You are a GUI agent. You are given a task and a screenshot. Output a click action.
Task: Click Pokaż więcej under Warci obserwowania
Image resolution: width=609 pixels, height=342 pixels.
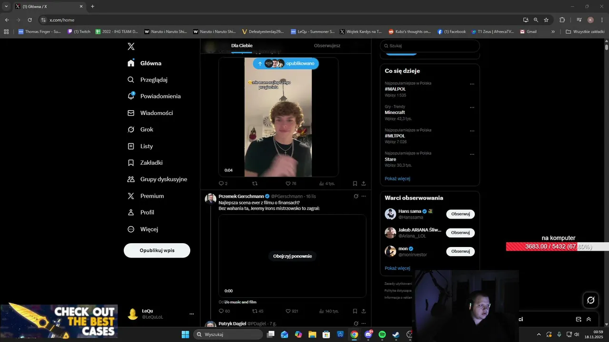(397, 268)
